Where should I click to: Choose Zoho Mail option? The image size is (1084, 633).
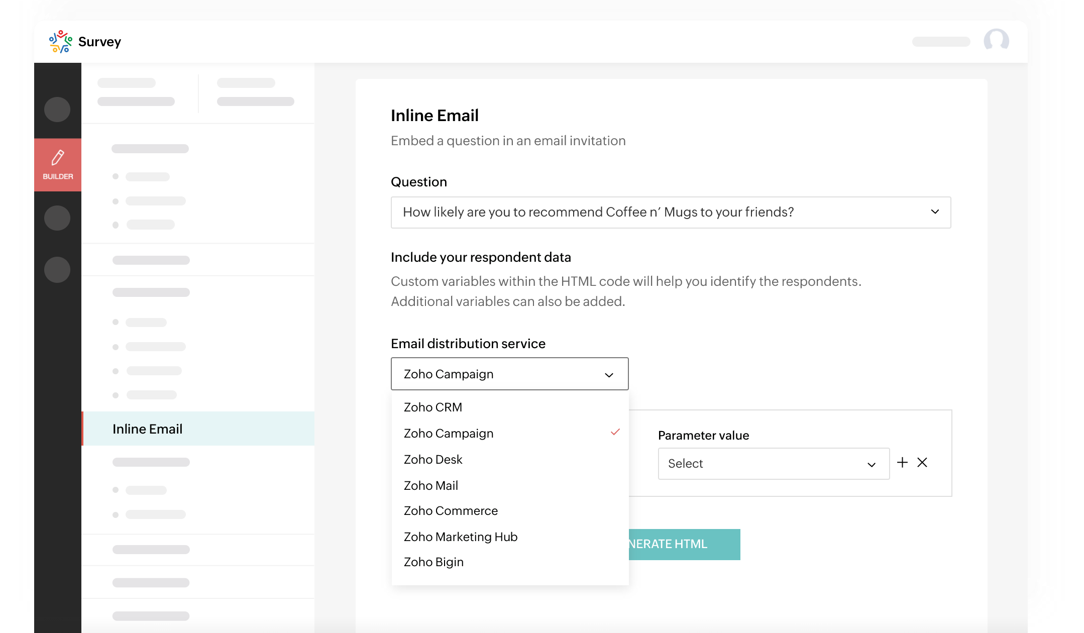(x=431, y=486)
